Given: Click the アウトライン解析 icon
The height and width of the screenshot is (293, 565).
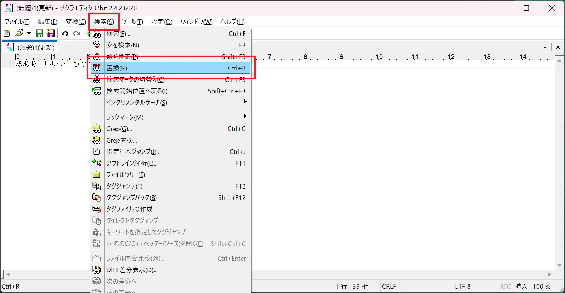Looking at the screenshot, I should pos(97,163).
